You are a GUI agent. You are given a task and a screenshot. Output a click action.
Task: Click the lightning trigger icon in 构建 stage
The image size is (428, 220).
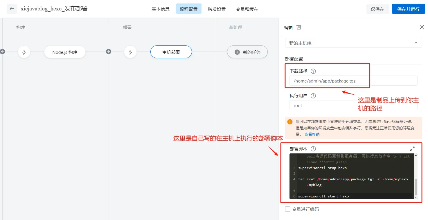(x=24, y=52)
